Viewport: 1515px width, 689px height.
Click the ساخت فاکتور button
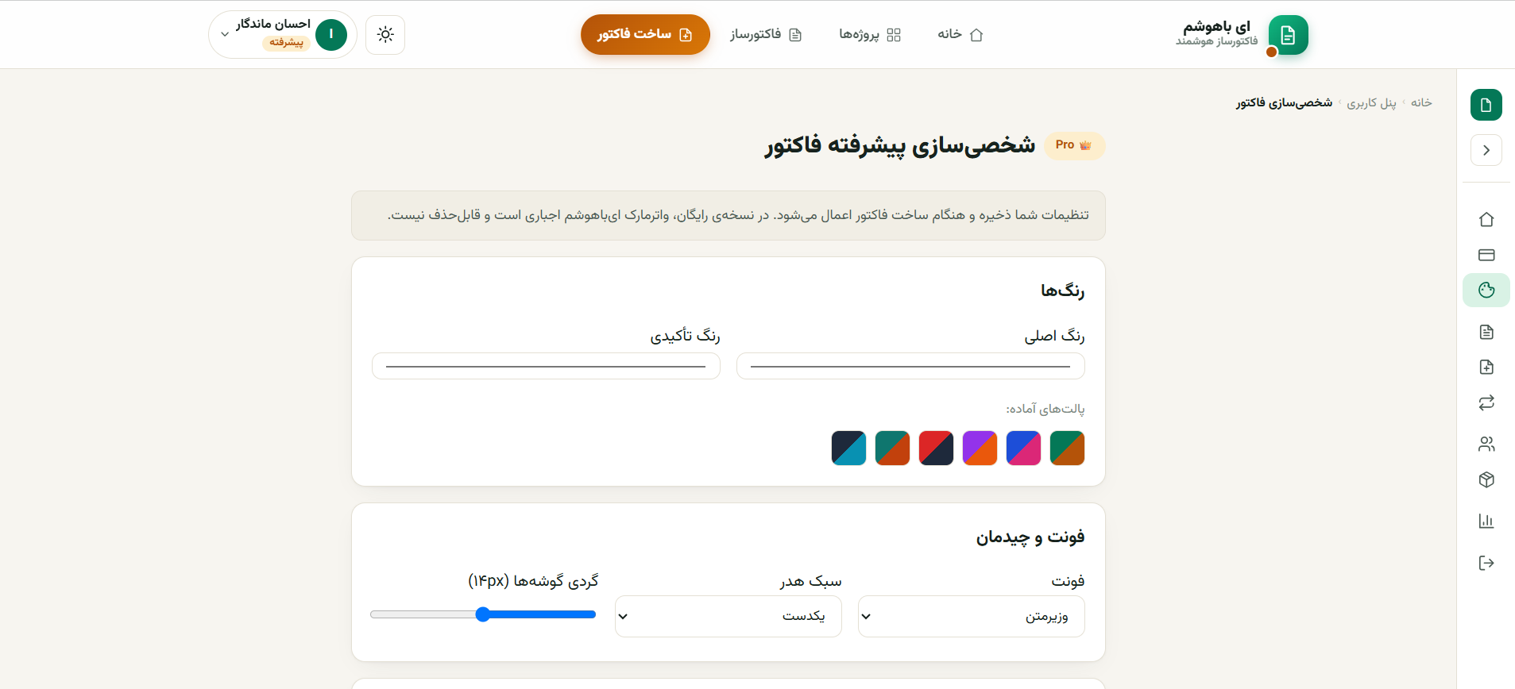(645, 34)
